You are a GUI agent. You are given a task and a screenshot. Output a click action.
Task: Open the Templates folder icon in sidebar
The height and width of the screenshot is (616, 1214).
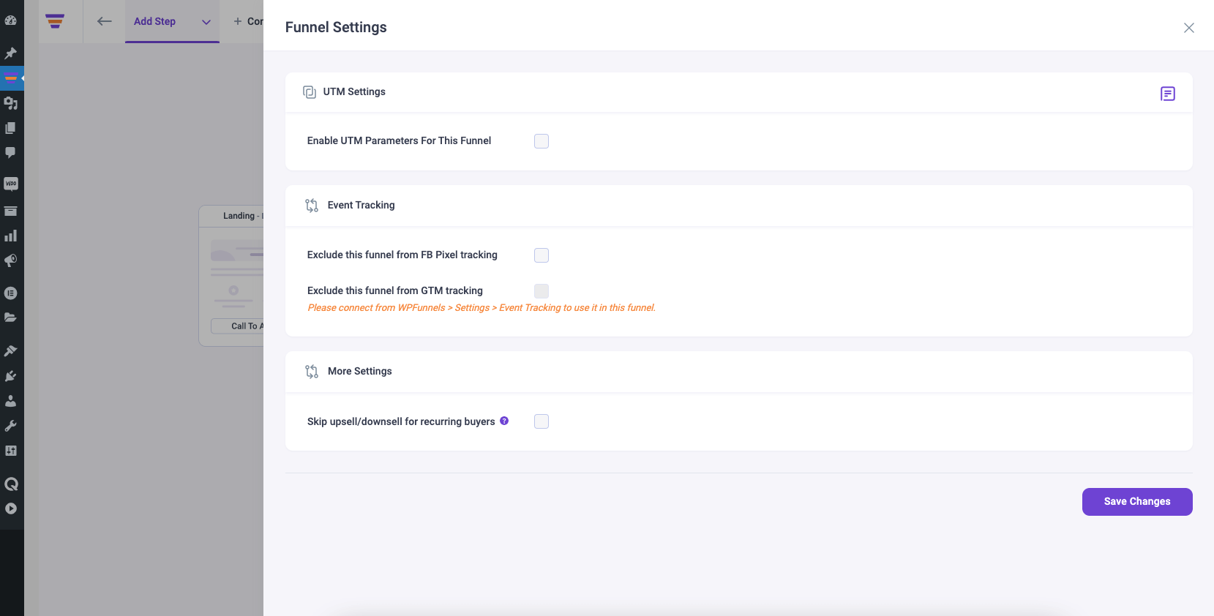tap(11, 318)
